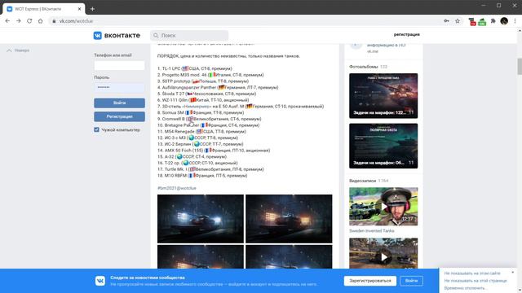Select Не показывать на этой странице option
This screenshot has height=293, width=522.
(476, 281)
